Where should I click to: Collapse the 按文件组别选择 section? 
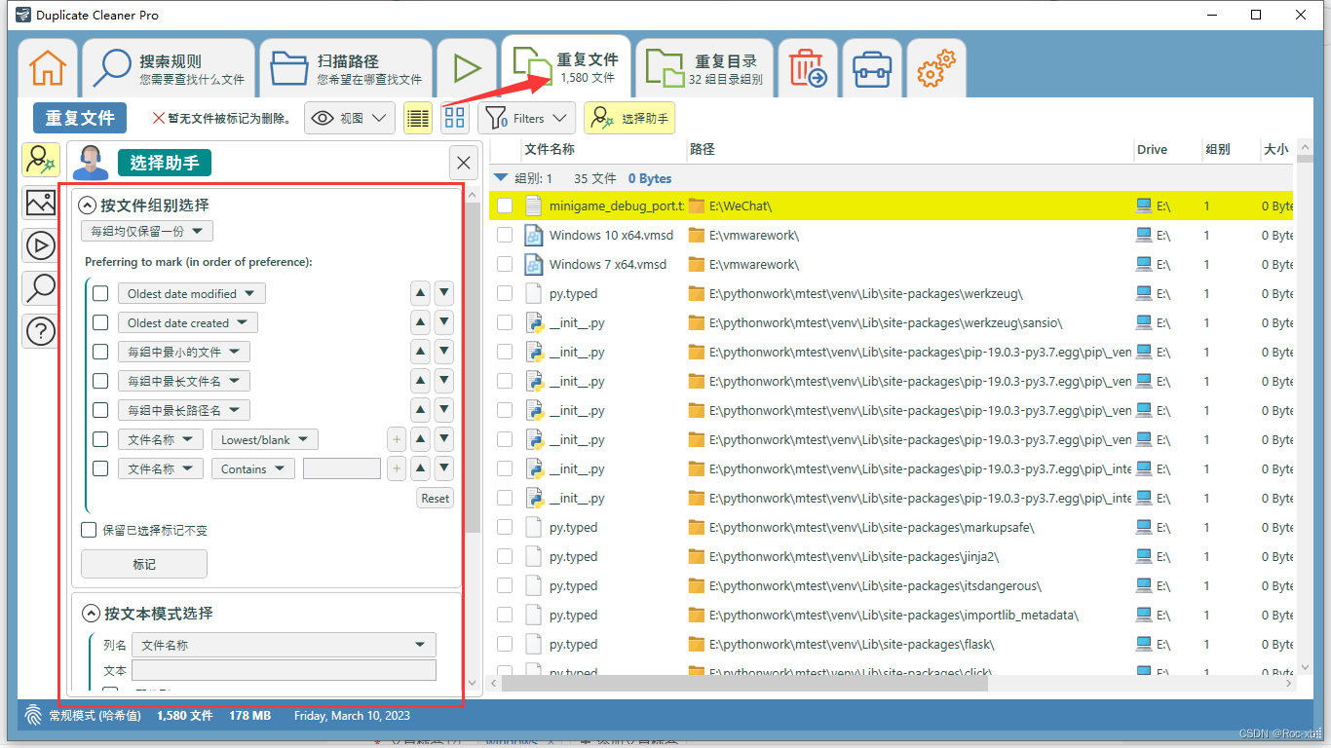(89, 206)
